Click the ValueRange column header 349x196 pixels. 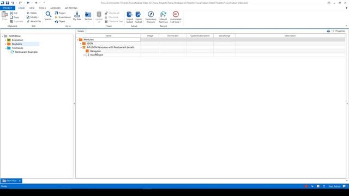pyautogui.click(x=224, y=36)
